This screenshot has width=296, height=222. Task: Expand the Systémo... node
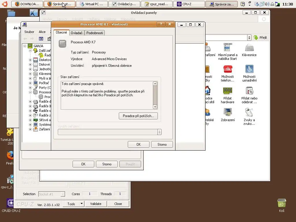tap(30, 125)
